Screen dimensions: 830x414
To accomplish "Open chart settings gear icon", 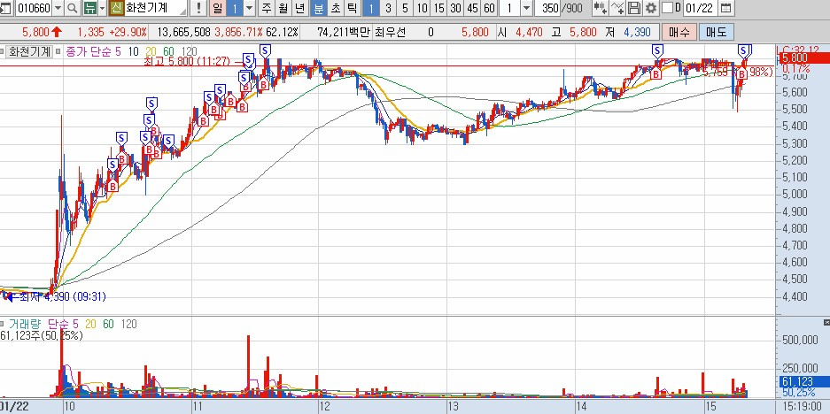I will pos(651,9).
